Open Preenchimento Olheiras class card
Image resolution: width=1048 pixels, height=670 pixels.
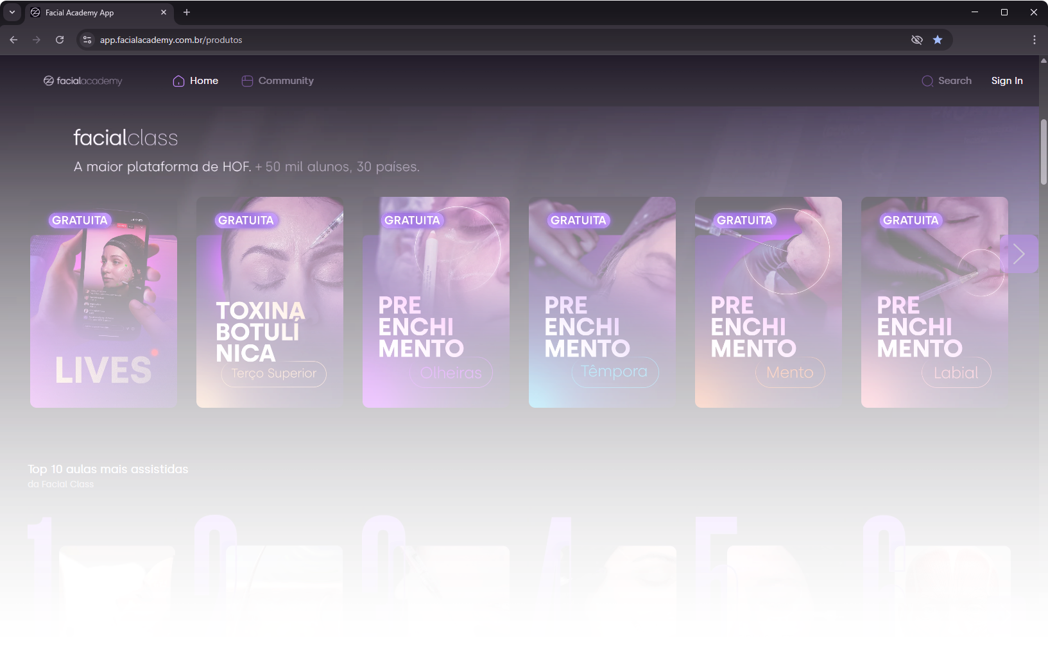pyautogui.click(x=436, y=302)
